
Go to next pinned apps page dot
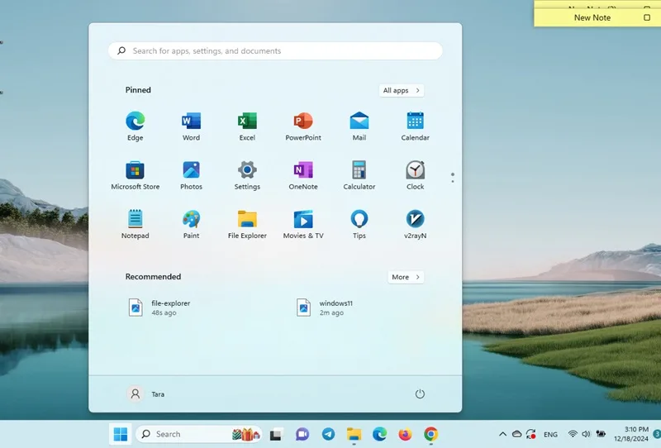tap(453, 181)
